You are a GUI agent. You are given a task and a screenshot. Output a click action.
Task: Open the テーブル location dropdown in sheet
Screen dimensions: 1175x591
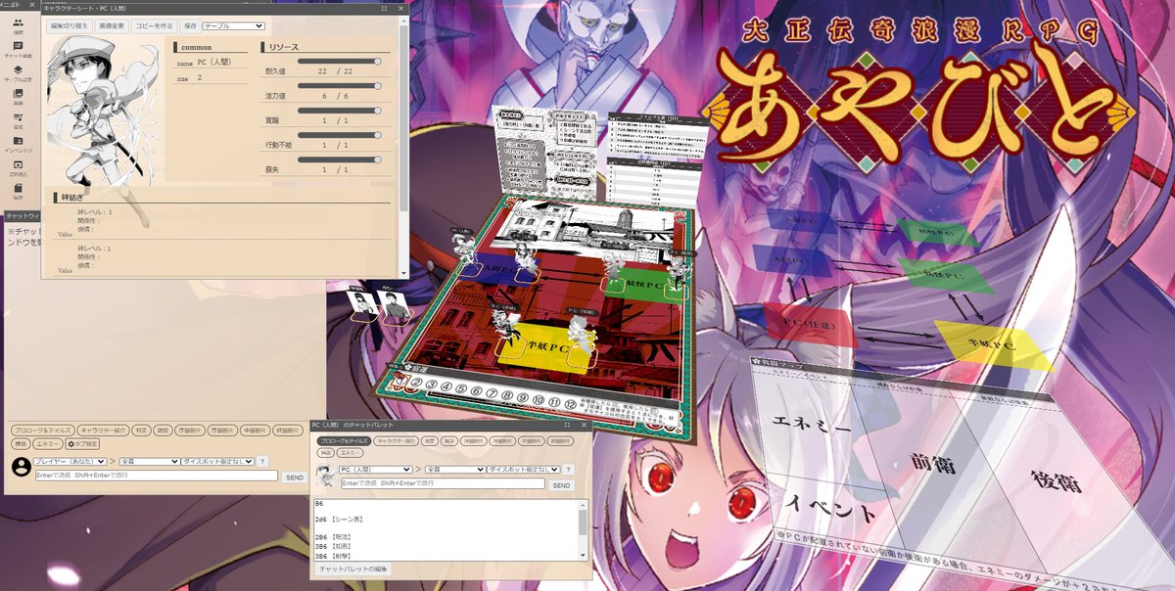[x=233, y=26]
